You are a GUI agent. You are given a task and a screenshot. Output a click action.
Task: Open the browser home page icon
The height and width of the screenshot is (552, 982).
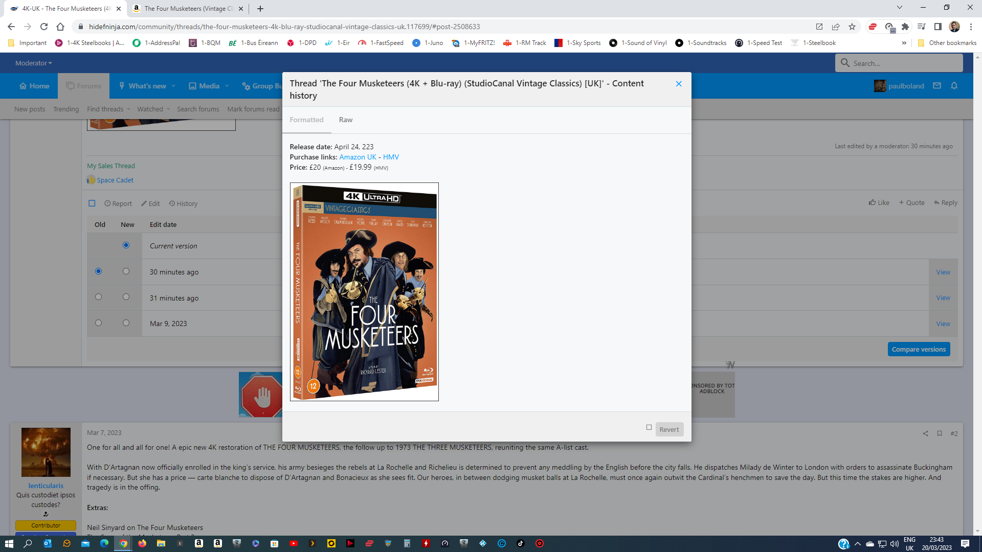tap(60, 27)
